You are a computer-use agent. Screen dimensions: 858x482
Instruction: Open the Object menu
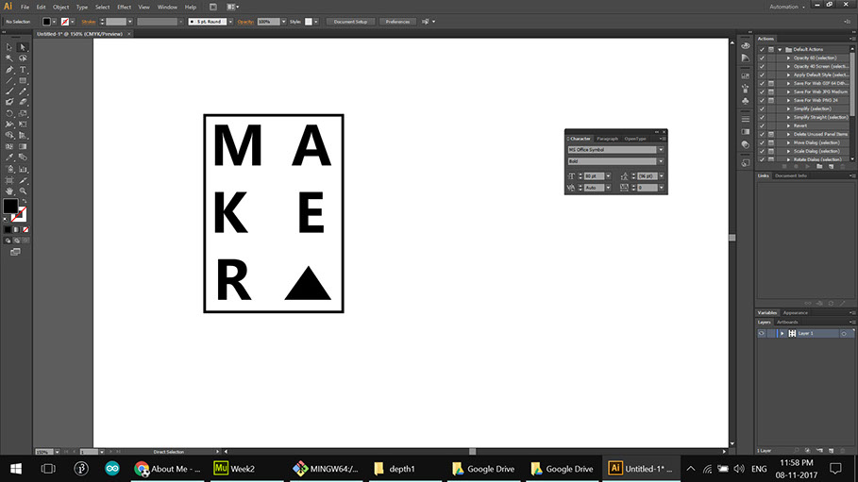coord(60,8)
